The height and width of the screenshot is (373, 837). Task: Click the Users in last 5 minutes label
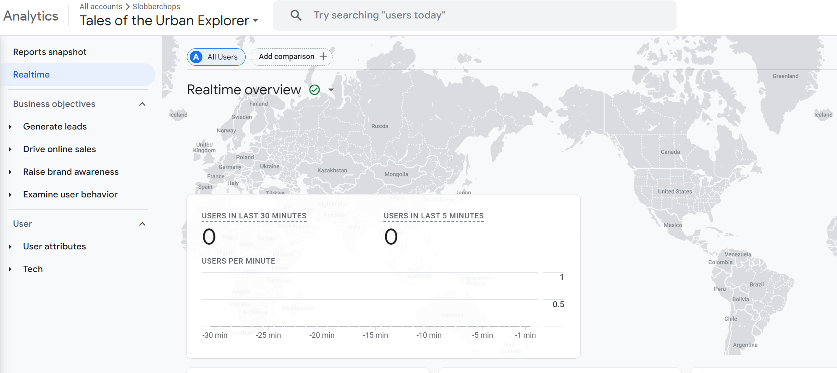(434, 216)
